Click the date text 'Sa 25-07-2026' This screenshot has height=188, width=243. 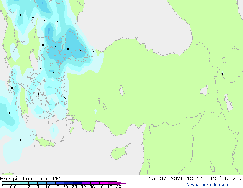click(161, 179)
